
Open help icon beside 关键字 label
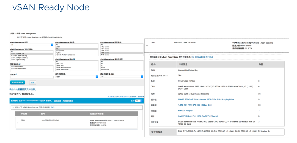(x=17, y=74)
